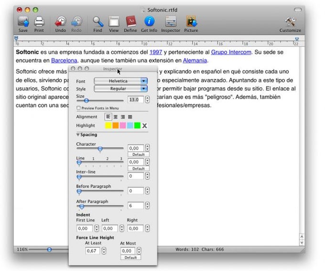Click the font size stepper
The height and width of the screenshot is (271, 325).
point(147,100)
